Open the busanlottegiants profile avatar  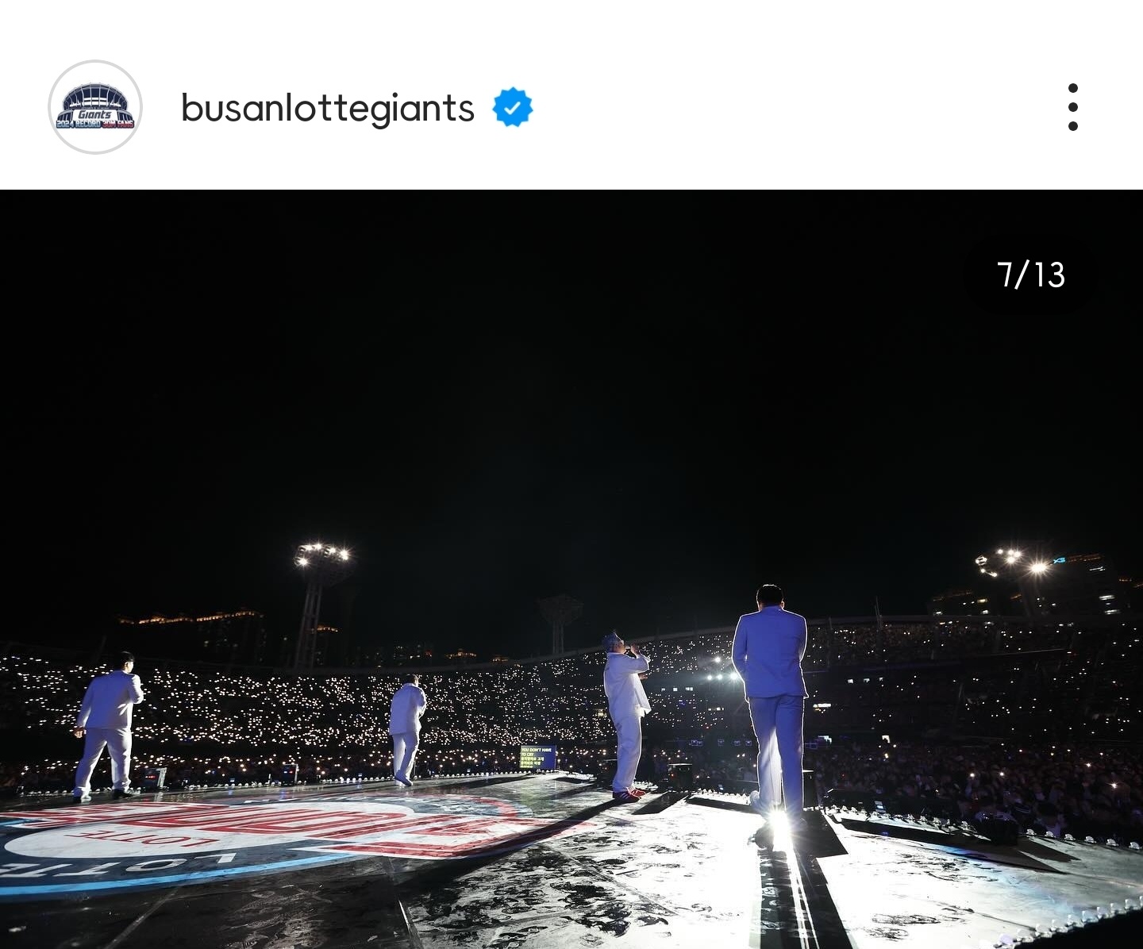(95, 107)
